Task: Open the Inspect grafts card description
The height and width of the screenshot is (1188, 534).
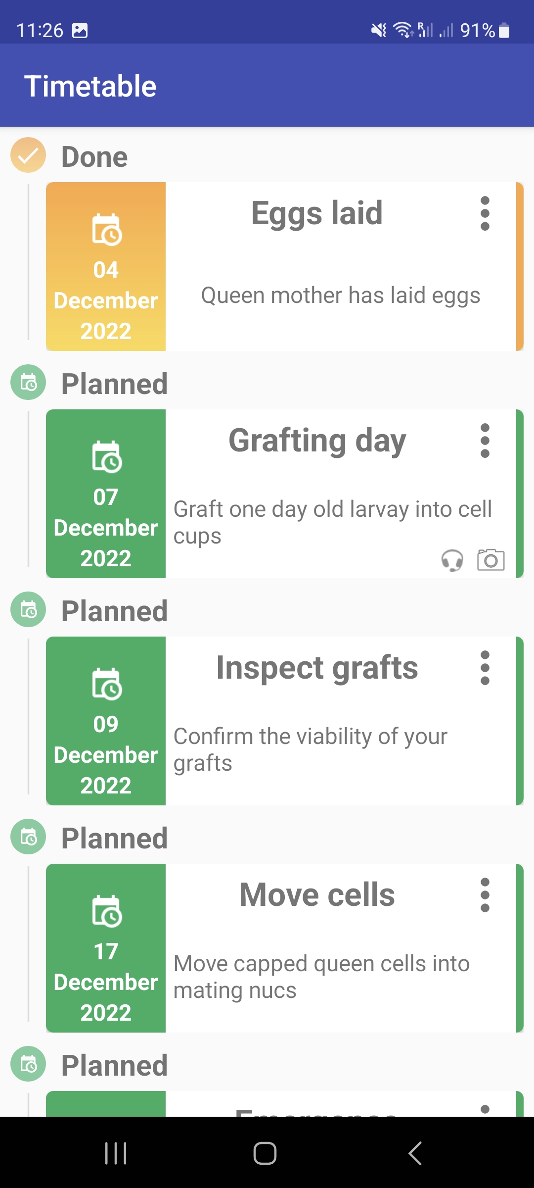Action: 311,749
